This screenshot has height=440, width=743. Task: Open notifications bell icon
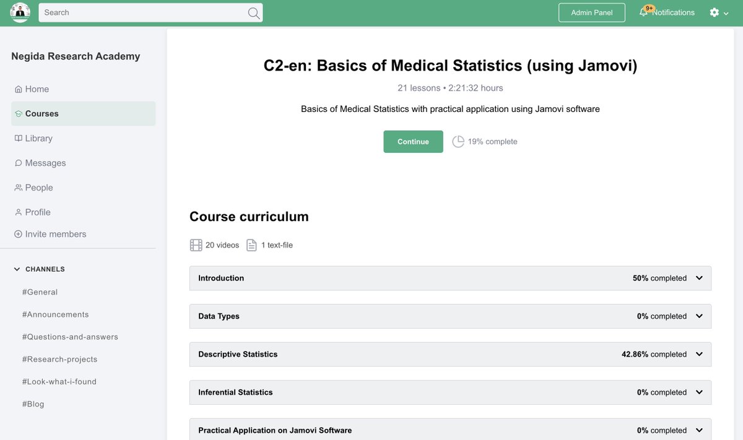pos(643,12)
